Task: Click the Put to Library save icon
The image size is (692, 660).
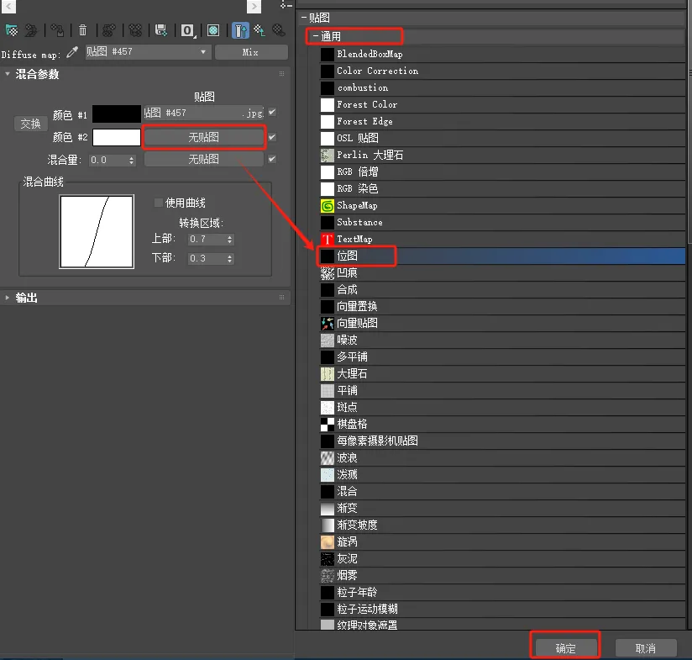Action: click(161, 30)
